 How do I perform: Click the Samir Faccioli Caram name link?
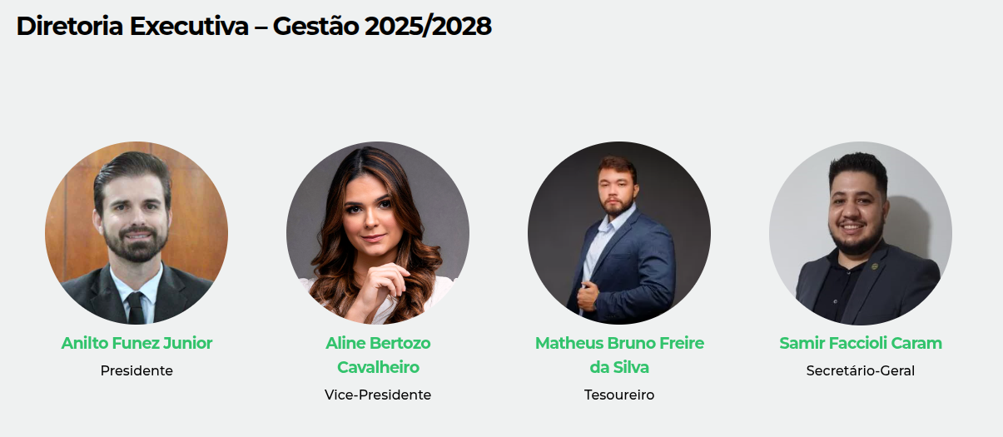pos(861,343)
